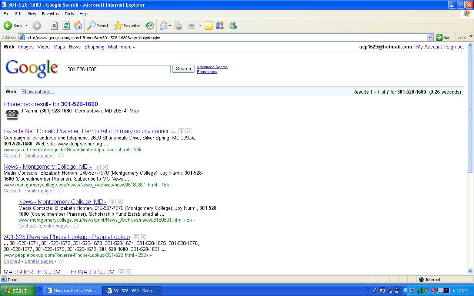Refresh the page using the toolbar icon

(x=66, y=26)
